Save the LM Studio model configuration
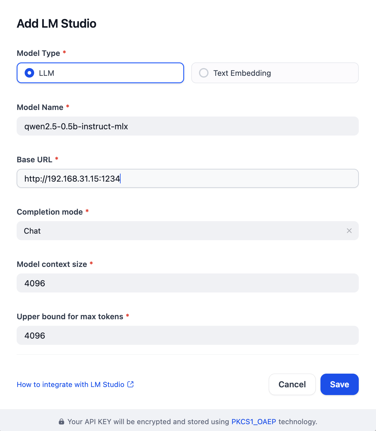Screen dimensions: 376x431 click(x=339, y=384)
